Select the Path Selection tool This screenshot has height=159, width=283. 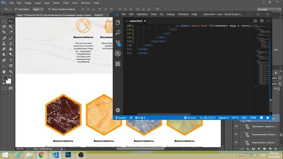[4, 66]
